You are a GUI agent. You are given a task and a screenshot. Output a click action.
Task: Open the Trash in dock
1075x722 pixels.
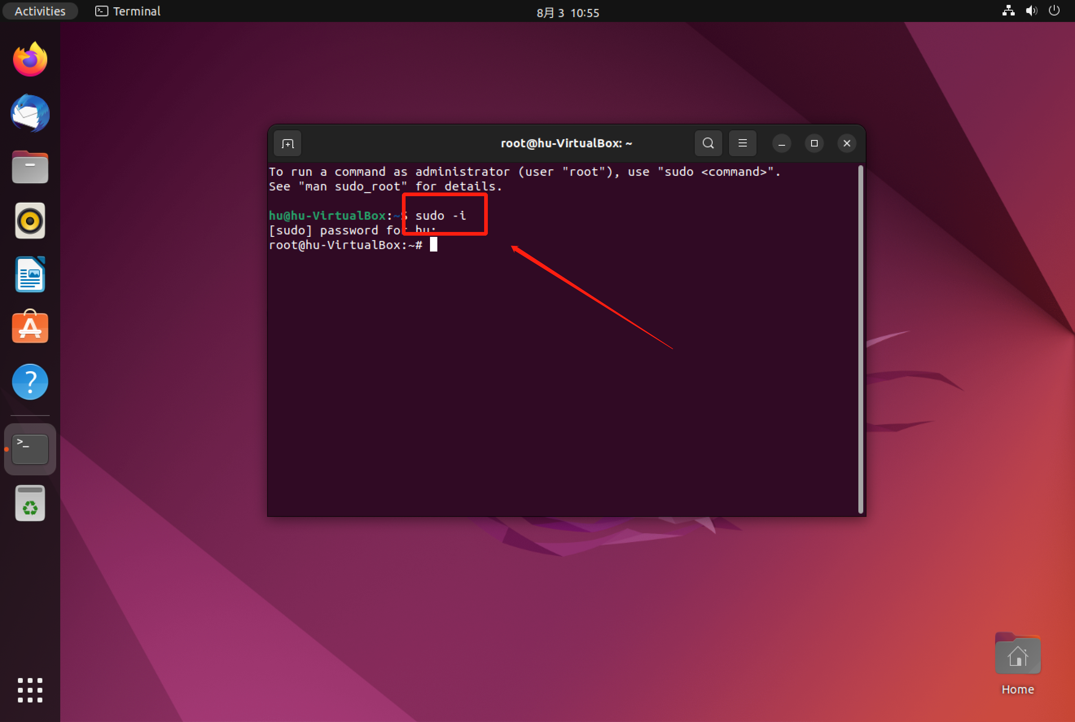pyautogui.click(x=30, y=503)
